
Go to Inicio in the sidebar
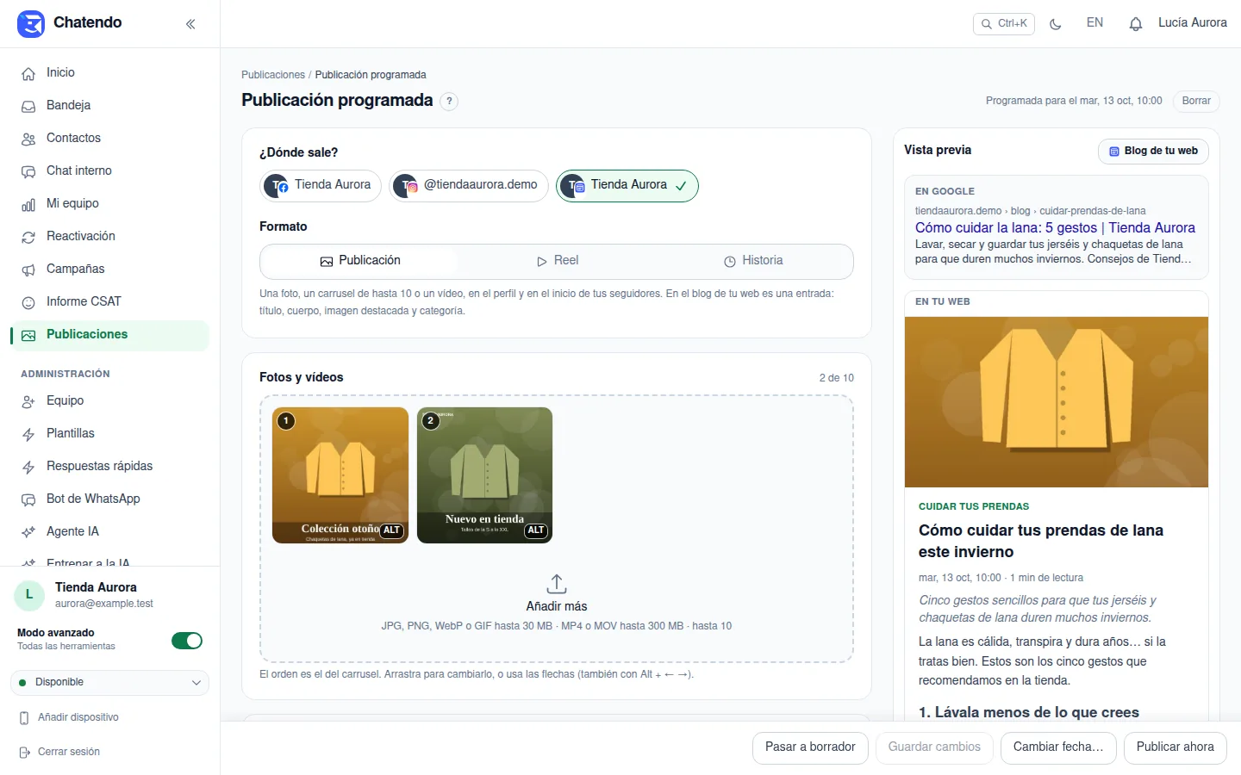(110, 73)
